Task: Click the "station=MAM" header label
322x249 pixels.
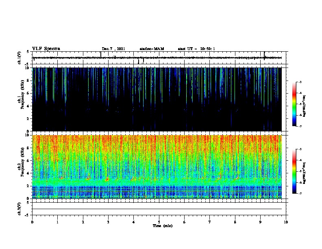Action: click(152, 49)
